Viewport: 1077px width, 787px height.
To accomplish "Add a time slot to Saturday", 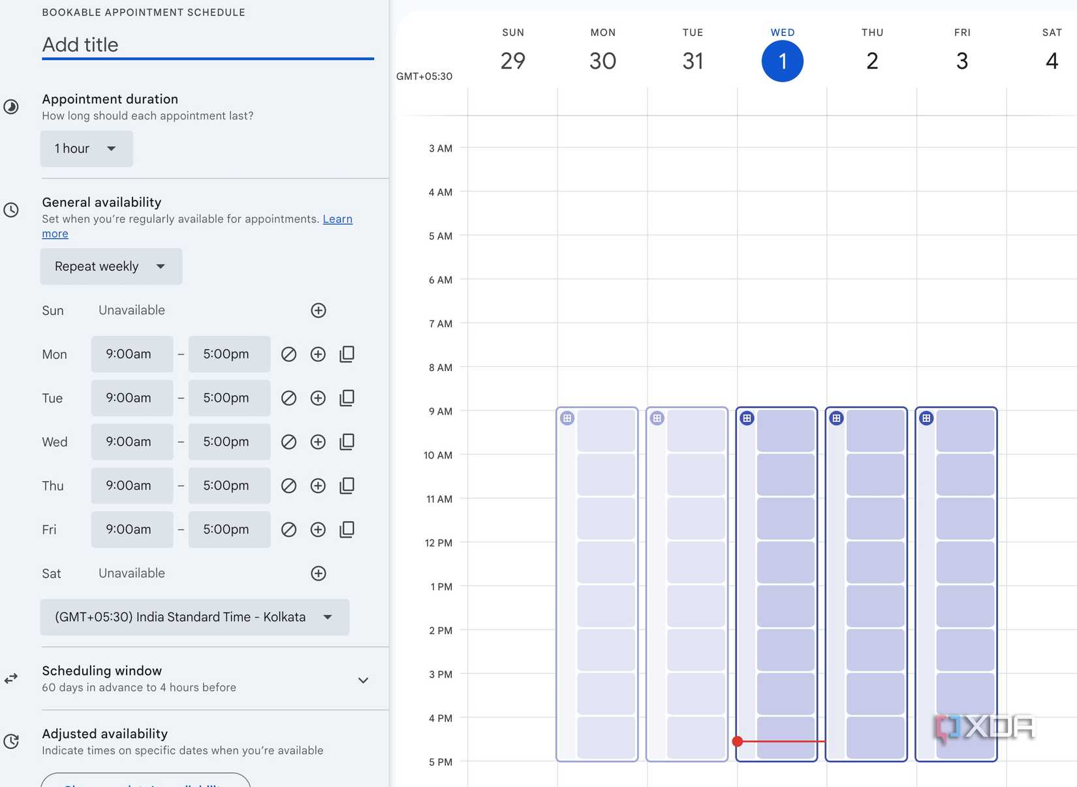I will [318, 573].
